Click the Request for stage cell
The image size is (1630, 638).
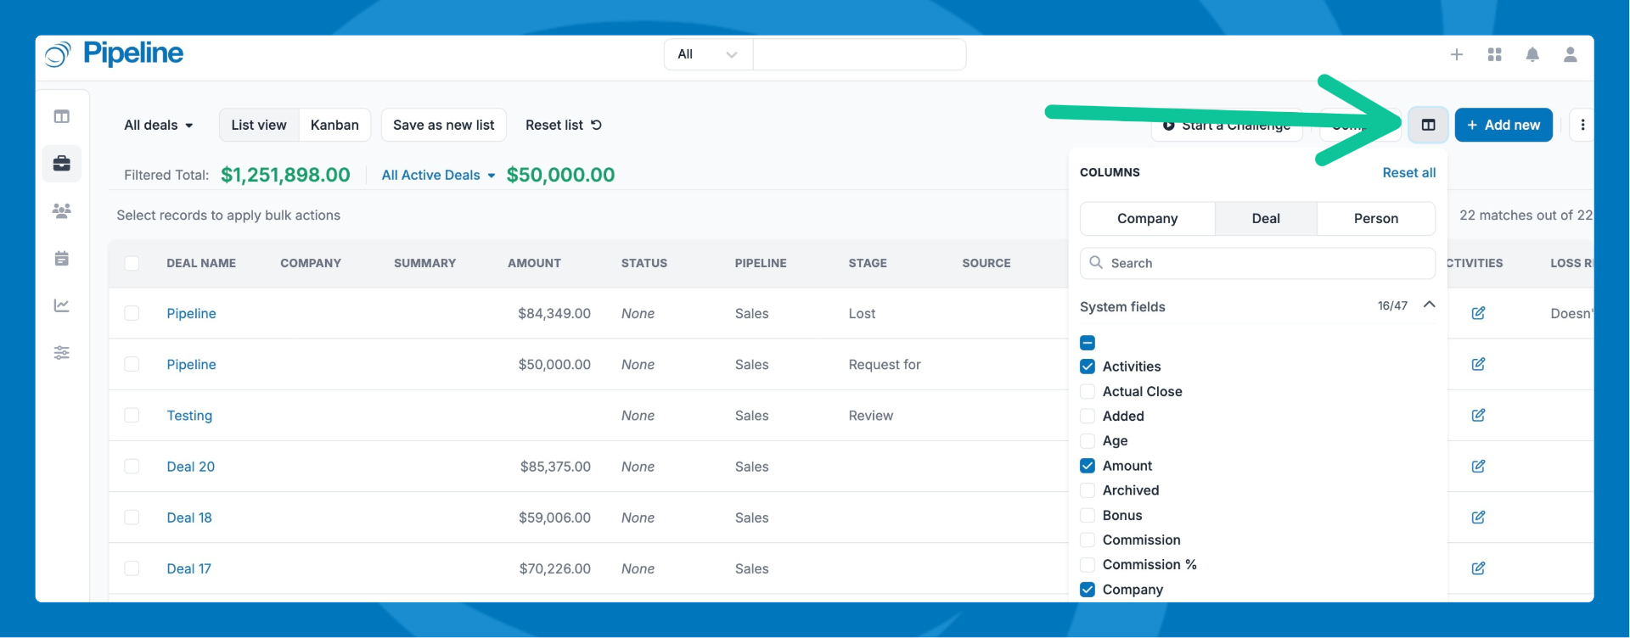pyautogui.click(x=885, y=364)
